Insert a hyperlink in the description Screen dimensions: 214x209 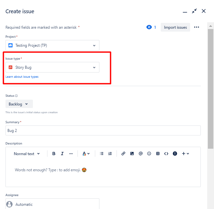click(123, 154)
